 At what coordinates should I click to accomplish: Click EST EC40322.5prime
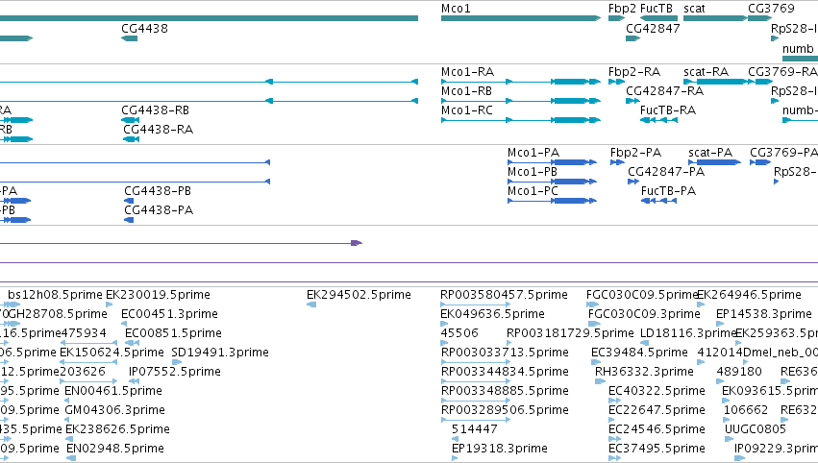click(614, 401)
